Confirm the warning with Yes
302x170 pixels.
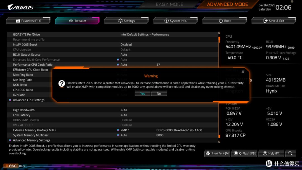tap(143, 94)
